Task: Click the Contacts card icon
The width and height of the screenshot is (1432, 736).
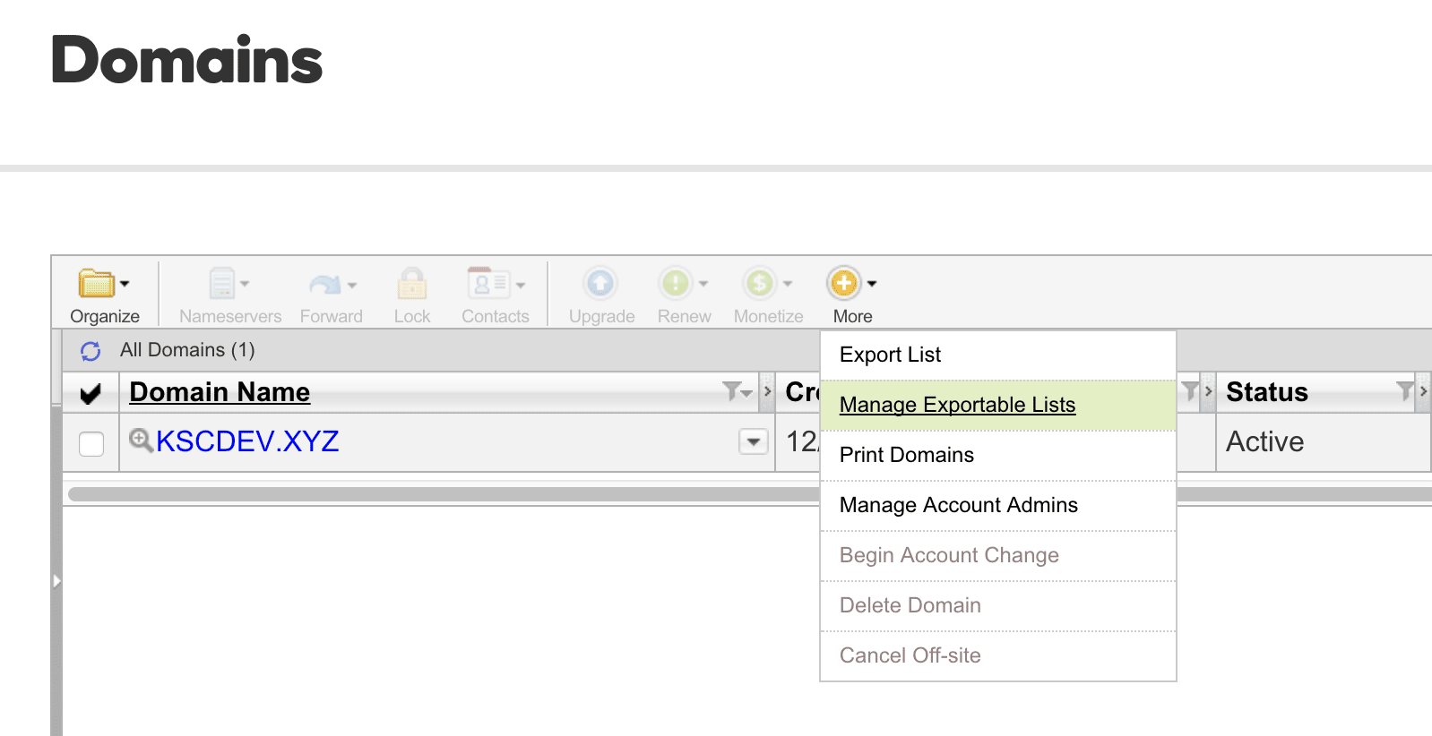Action: [488, 283]
